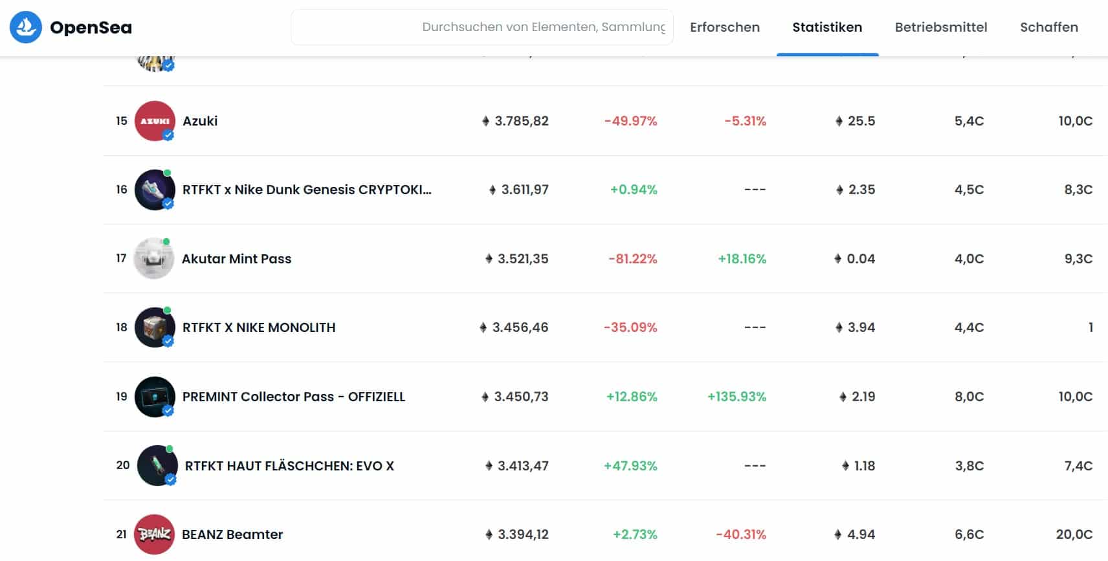Screen dimensions: 1108x561
Task: Click the -40.31% change value
Action: (741, 534)
